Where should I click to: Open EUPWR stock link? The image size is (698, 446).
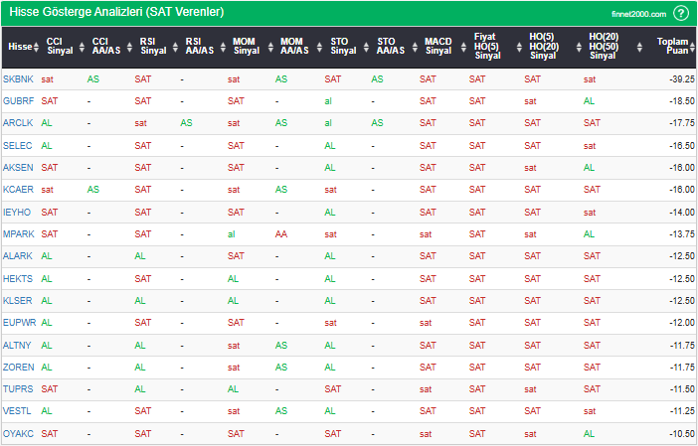(20, 323)
